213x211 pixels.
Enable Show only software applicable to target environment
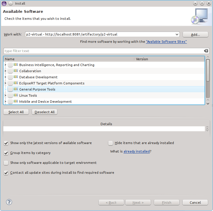pos(6,163)
